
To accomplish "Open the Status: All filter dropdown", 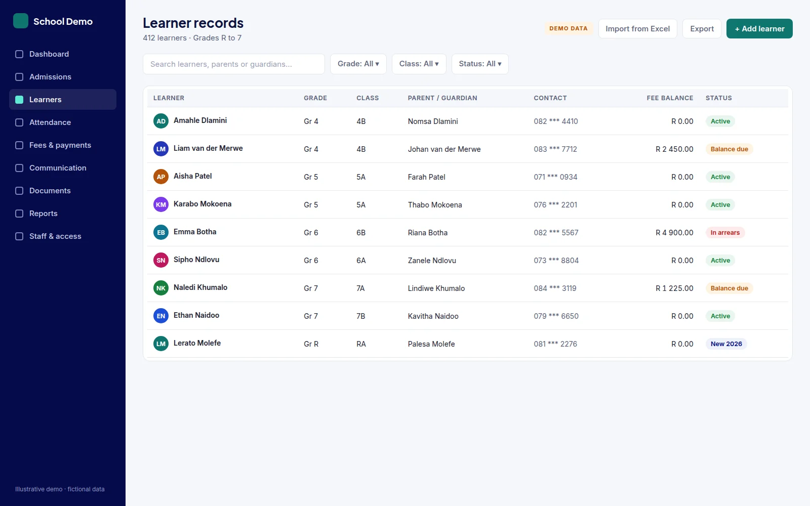I will [480, 64].
